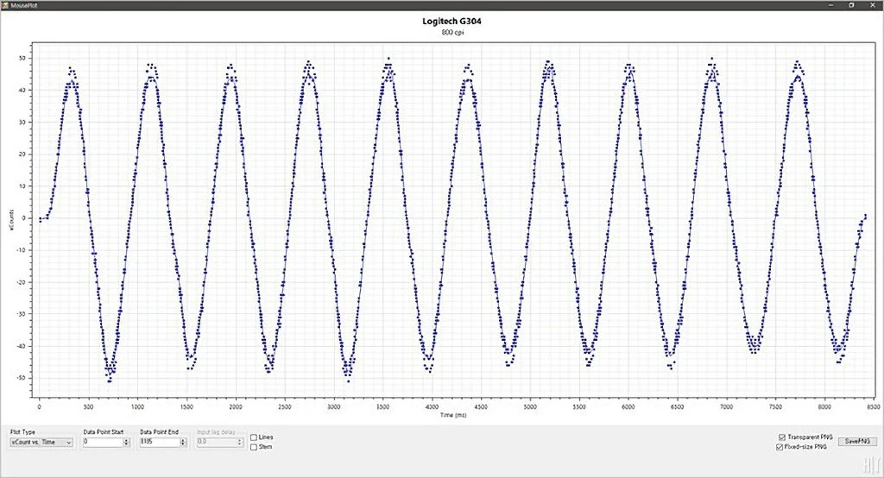Click the Data Point End input field

(x=160, y=443)
